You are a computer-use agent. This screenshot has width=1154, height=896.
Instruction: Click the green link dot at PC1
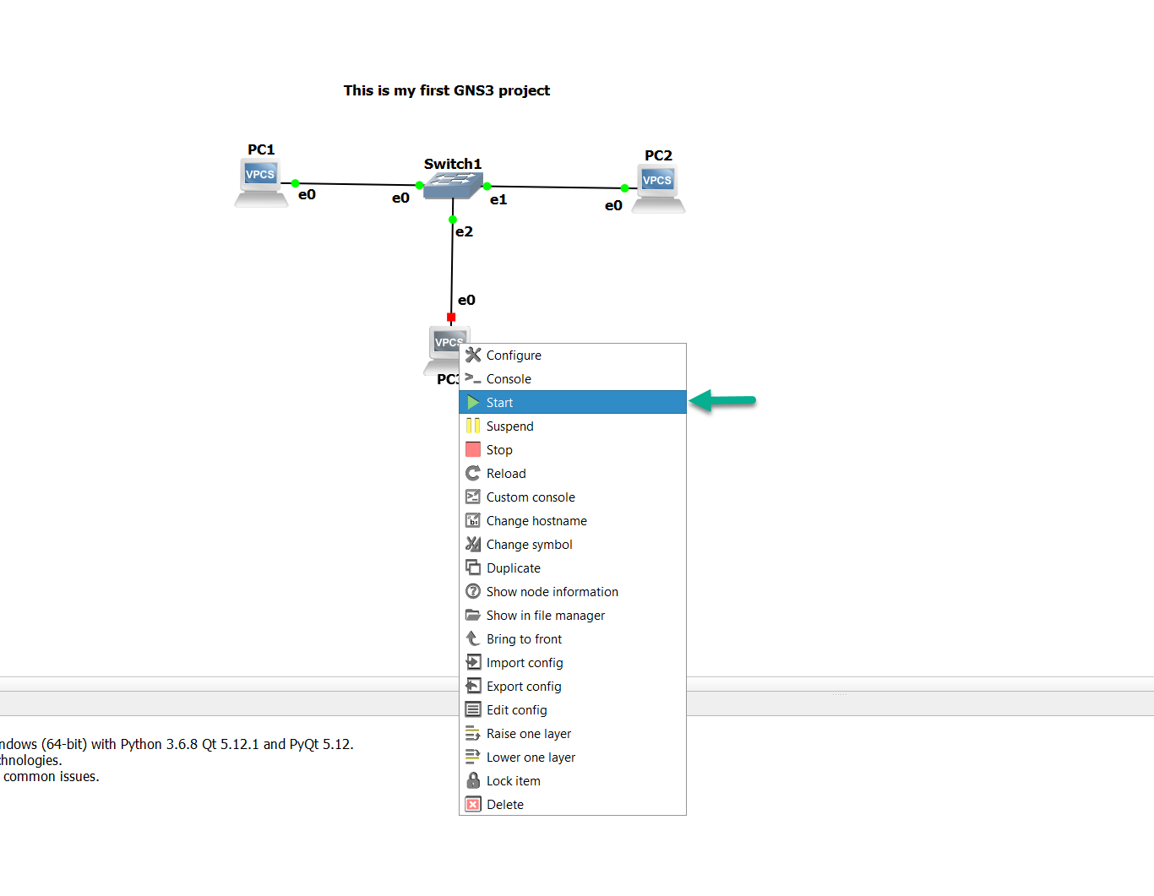(x=295, y=183)
